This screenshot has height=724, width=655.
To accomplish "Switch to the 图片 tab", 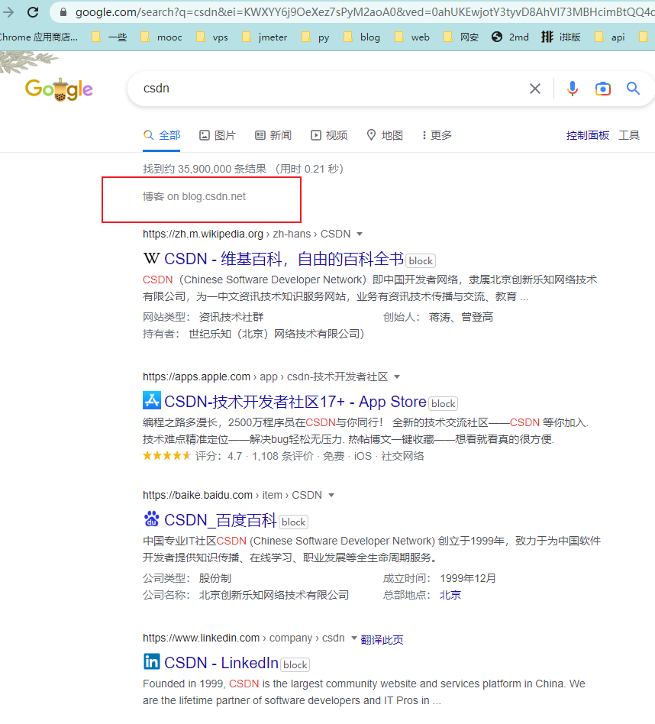I will [218, 135].
